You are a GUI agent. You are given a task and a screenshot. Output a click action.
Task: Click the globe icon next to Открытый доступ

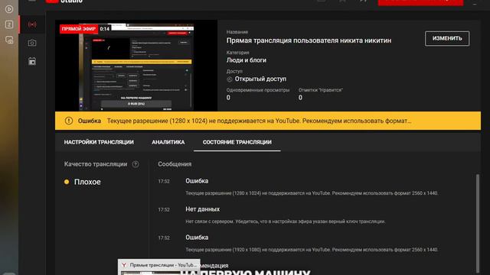click(230, 79)
